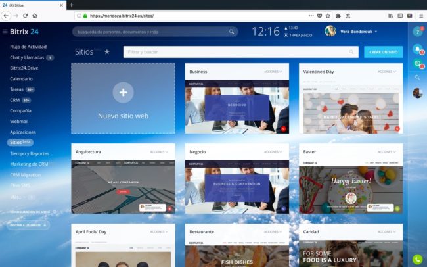Screen dimensions: 427x267
Task: Expand ACCIONES menu on Valentine's Day site
Action: click(387, 72)
